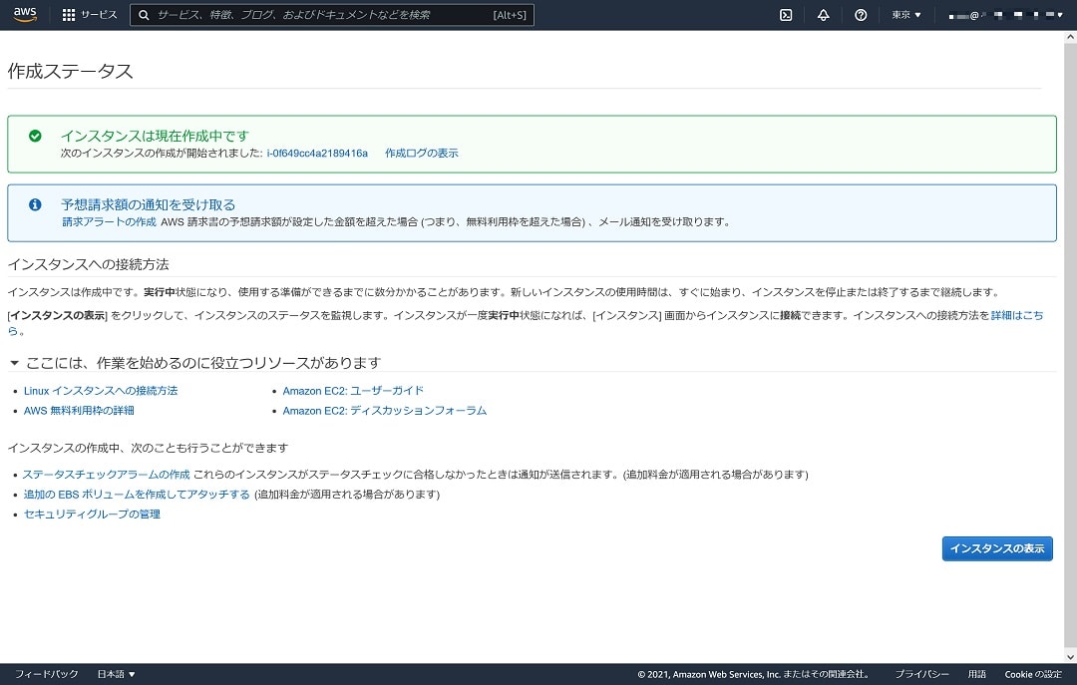Viewport: 1077px width, 685px height.
Task: Open the プライバシー footer link
Action: pos(921,674)
